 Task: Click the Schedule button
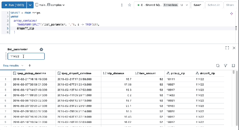214,5
